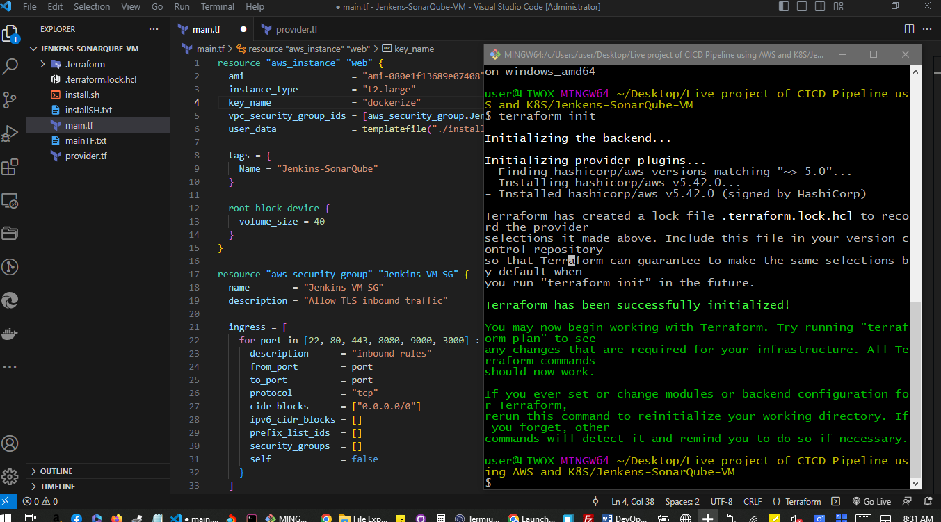Open the Source Control view

tap(10, 99)
